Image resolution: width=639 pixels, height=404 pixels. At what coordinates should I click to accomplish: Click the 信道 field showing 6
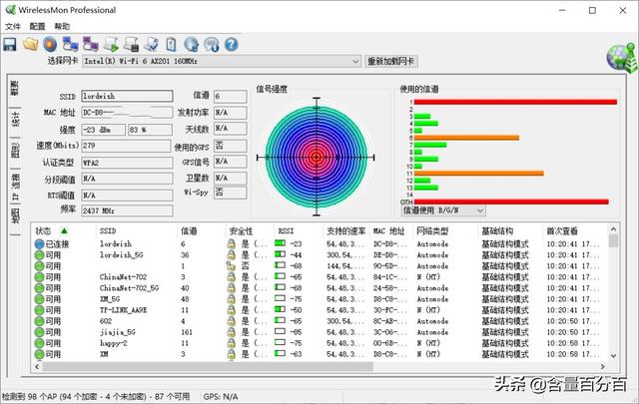[231, 96]
